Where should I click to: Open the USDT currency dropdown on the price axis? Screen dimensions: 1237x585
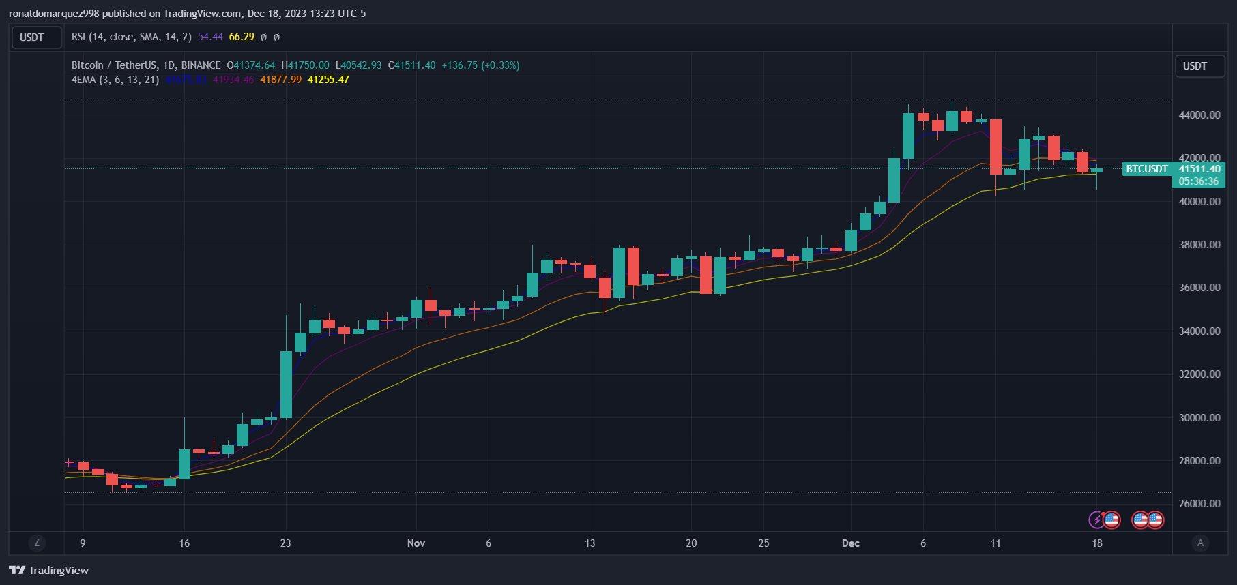point(1199,66)
